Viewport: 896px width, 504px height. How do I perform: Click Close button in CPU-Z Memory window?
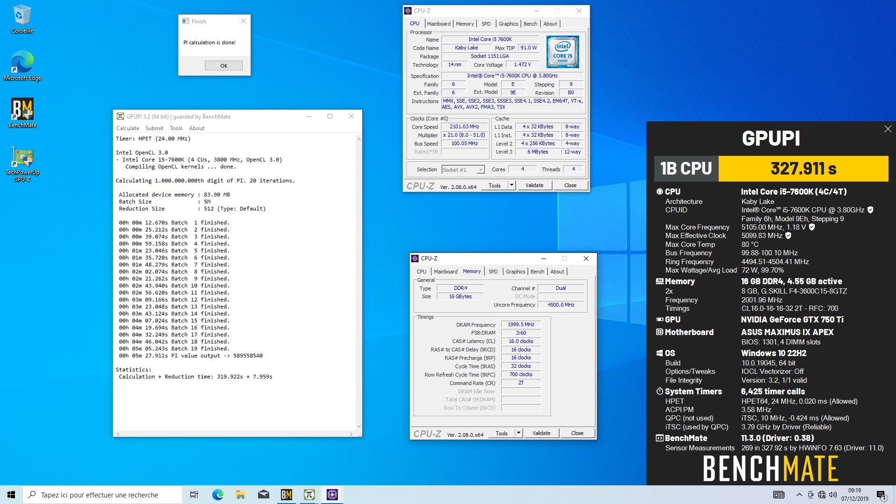(x=577, y=433)
